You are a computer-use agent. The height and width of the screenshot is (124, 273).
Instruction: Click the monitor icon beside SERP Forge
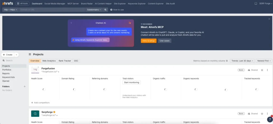click(x=256, y=3)
